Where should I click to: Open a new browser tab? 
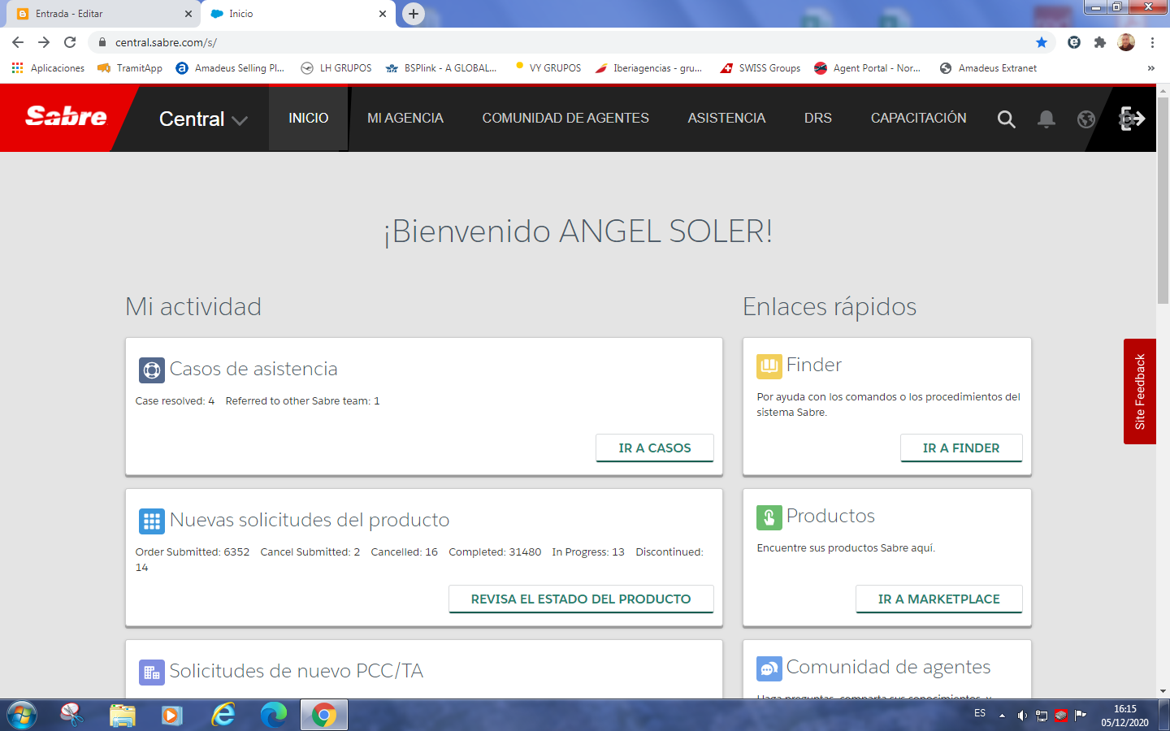[414, 14]
